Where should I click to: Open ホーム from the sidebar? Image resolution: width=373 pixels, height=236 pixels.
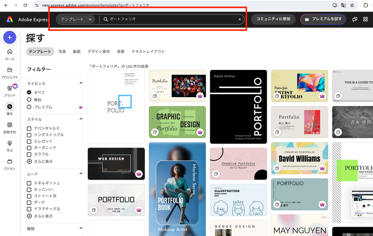click(9, 55)
